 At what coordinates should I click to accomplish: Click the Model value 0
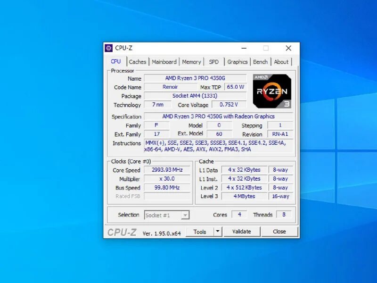tap(219, 125)
